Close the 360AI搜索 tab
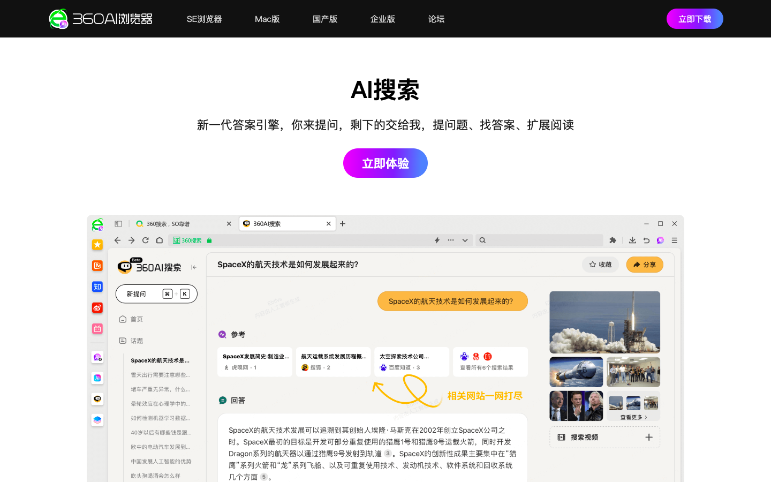The image size is (771, 482). point(329,224)
